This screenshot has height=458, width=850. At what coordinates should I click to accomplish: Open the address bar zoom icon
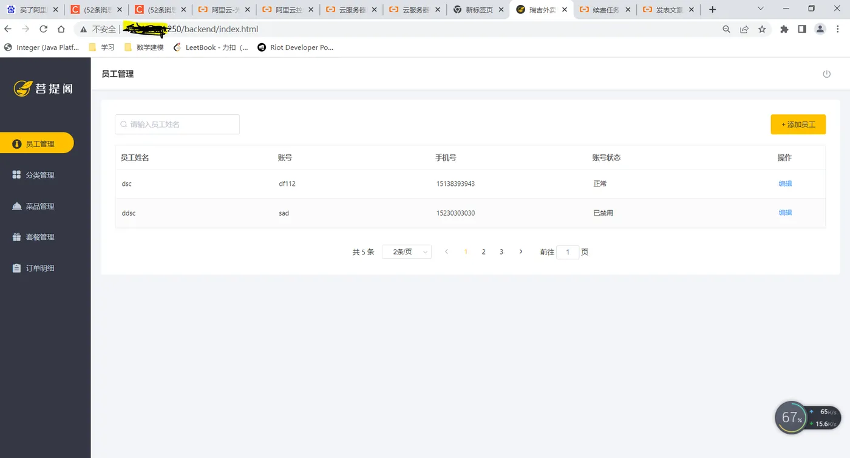pos(726,29)
